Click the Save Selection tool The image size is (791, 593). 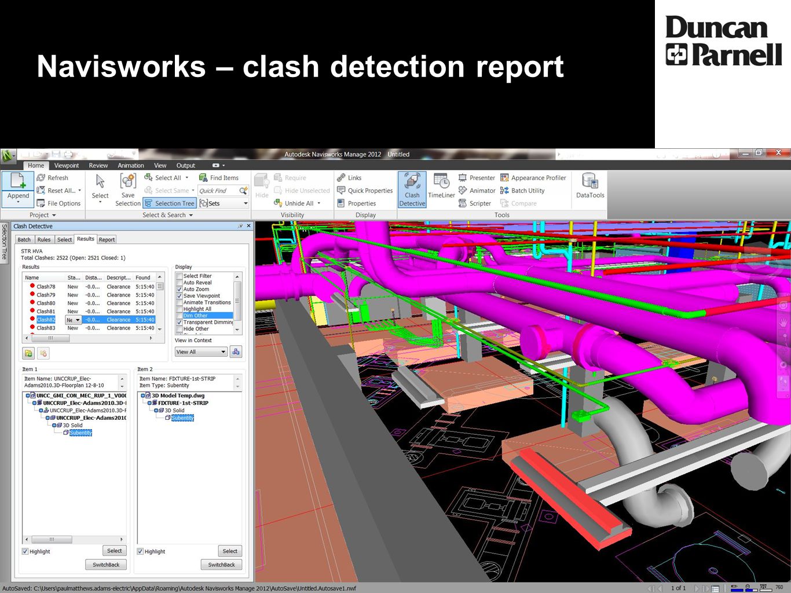pos(127,189)
